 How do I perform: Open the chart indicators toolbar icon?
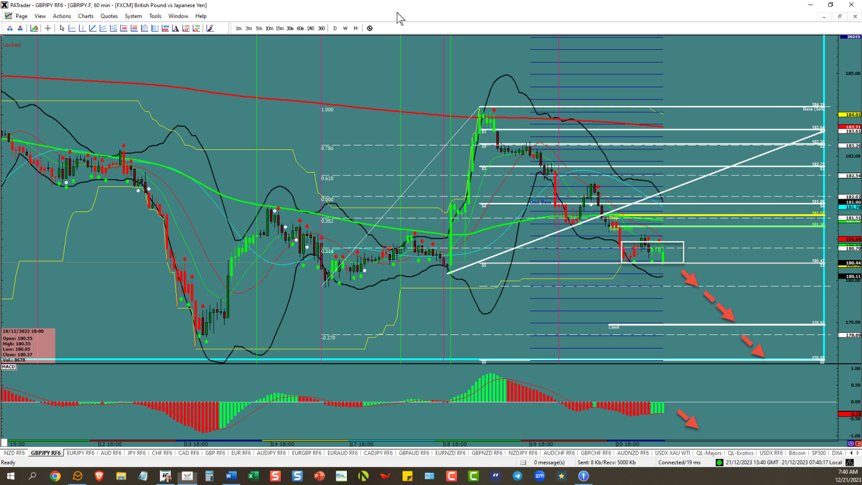34,28
